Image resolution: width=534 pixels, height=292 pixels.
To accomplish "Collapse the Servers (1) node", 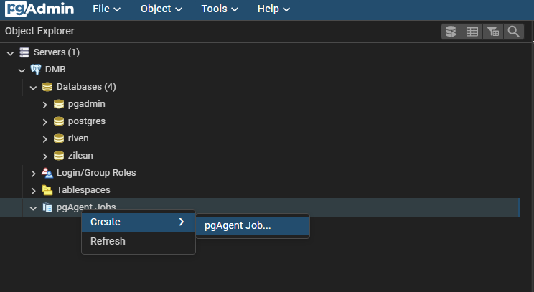I will point(10,53).
